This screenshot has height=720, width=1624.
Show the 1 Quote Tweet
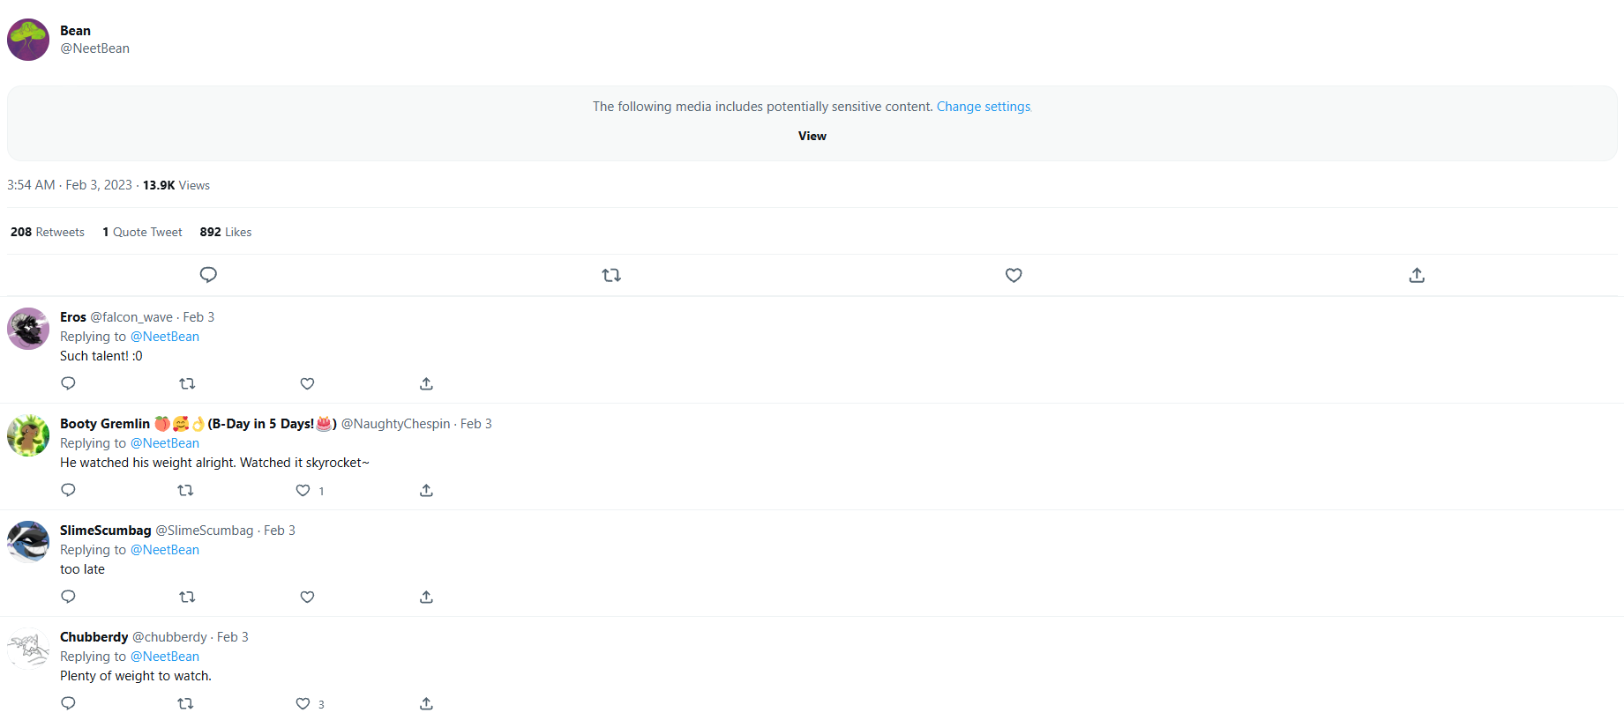point(142,232)
